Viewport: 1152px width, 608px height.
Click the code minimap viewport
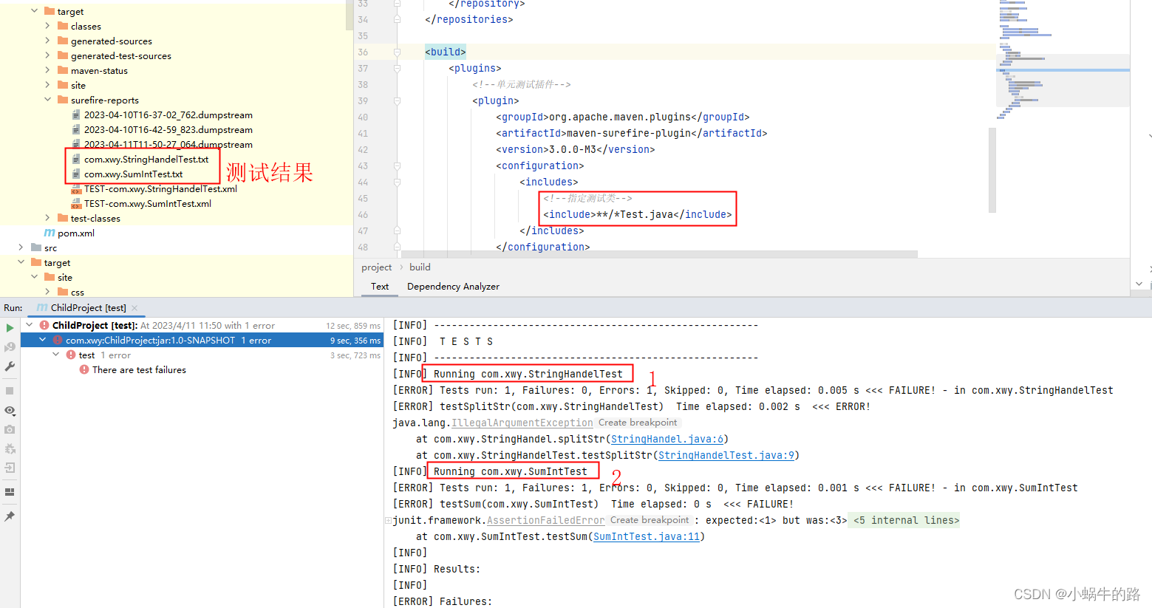[1063, 81]
